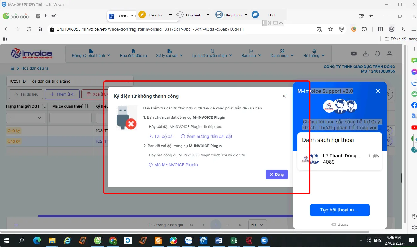Viewport: 417px width, 247px height.
Task: Click the ENG language indicator in the tray
Action: click(377, 241)
